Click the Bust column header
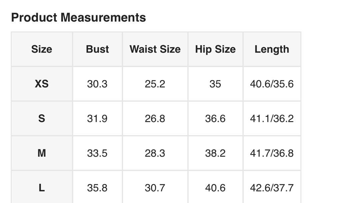Image resolution: width=341 pixels, height=203 pixels. 97,49
